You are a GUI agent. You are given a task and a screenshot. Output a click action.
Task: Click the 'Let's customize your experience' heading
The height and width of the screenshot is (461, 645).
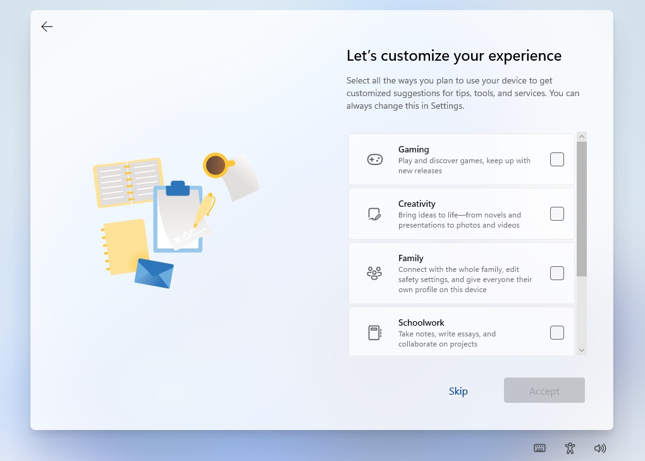[x=454, y=56]
